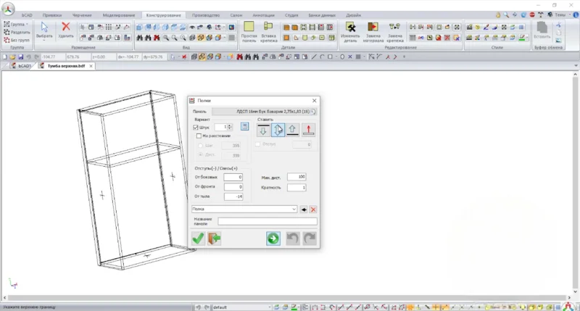This screenshot has height=311, width=580.
Task: Tick the Отступ checkbox under Ставить
Action: (x=258, y=144)
